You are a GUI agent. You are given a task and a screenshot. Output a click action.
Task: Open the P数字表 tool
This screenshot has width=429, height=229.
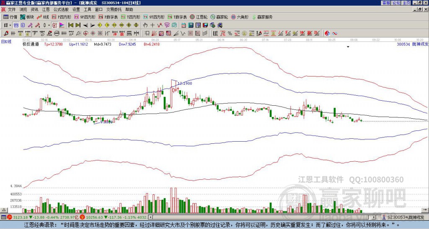(x=109, y=17)
